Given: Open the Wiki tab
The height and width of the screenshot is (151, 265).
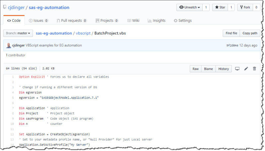Looking at the screenshot, I should [133, 20].
